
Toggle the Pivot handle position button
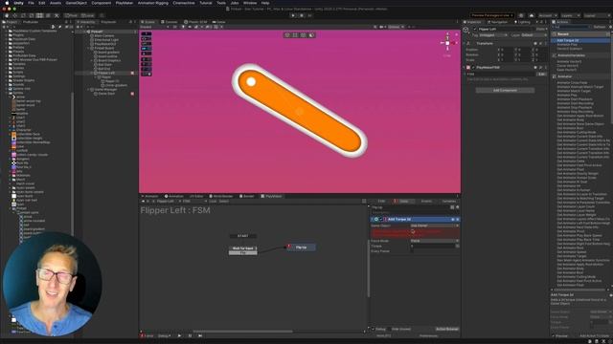coord(71,15)
